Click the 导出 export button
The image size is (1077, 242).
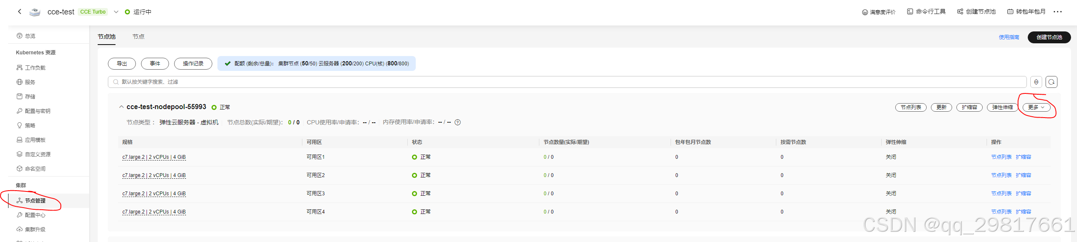(122, 64)
